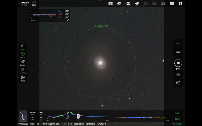202x126 pixels.
Task: Run star Detect tool
Action: point(23,62)
